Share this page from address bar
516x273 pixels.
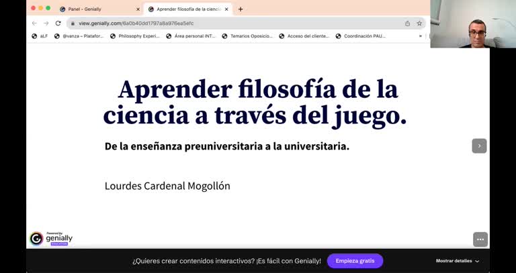click(407, 23)
